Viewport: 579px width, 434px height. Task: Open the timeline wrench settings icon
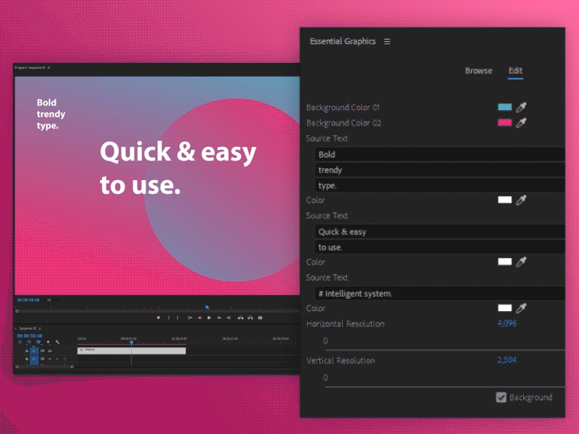[x=57, y=342]
